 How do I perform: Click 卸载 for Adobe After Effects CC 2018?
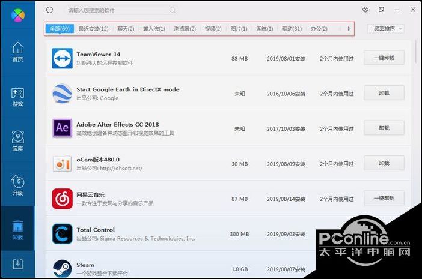click(x=384, y=128)
